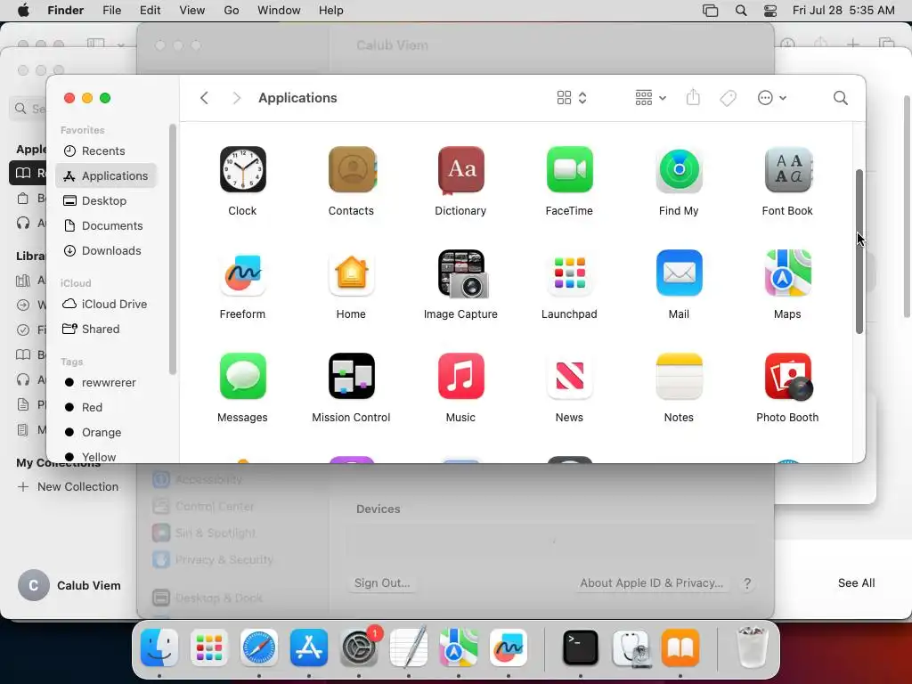912x684 pixels.
Task: Click the Finder search magnifier icon
Action: [840, 98]
